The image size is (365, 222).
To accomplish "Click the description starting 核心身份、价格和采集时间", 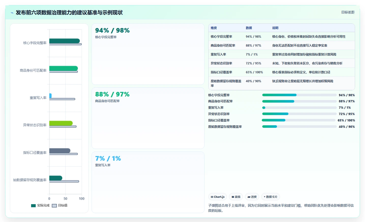I will pos(309,37).
